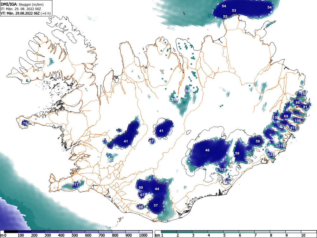The width and height of the screenshot is (317, 238).
Task: Click the visibility value '58' on the map
Action: coord(257,141)
